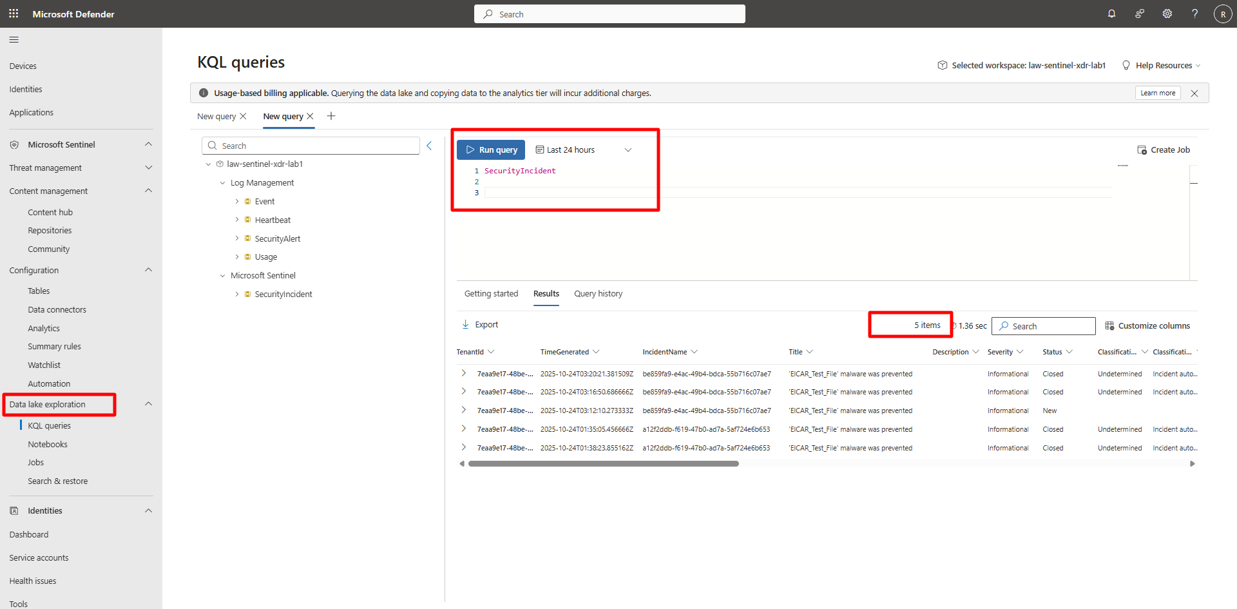This screenshot has height=609, width=1237.
Task: Open the Query history tab
Action: [x=598, y=293]
